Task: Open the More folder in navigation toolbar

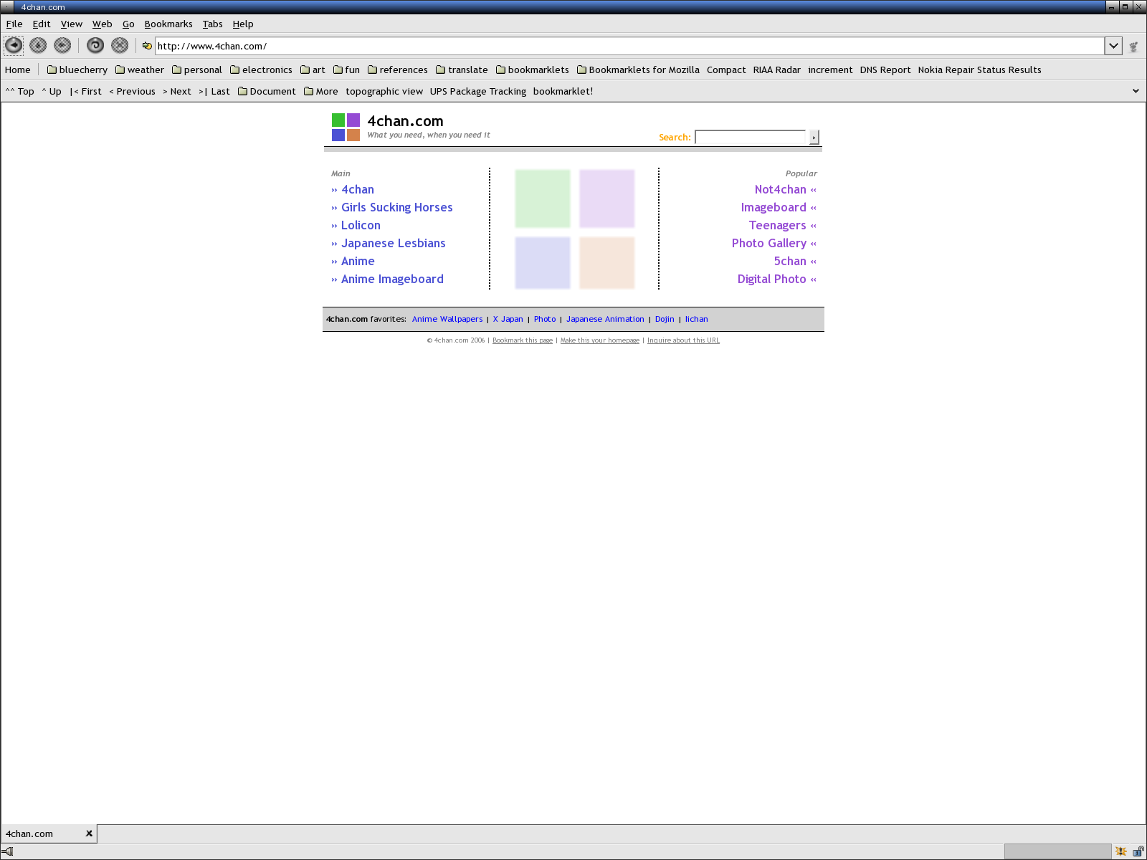Action: [321, 91]
